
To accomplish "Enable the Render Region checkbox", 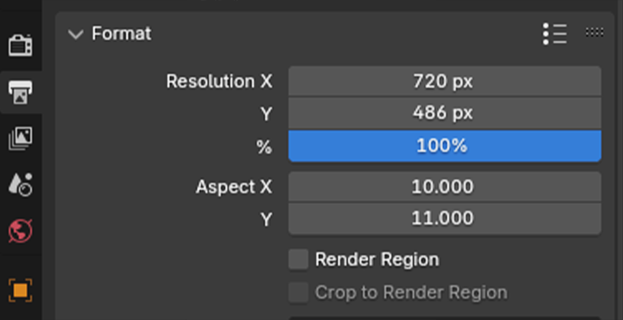I will pyautogui.click(x=298, y=260).
